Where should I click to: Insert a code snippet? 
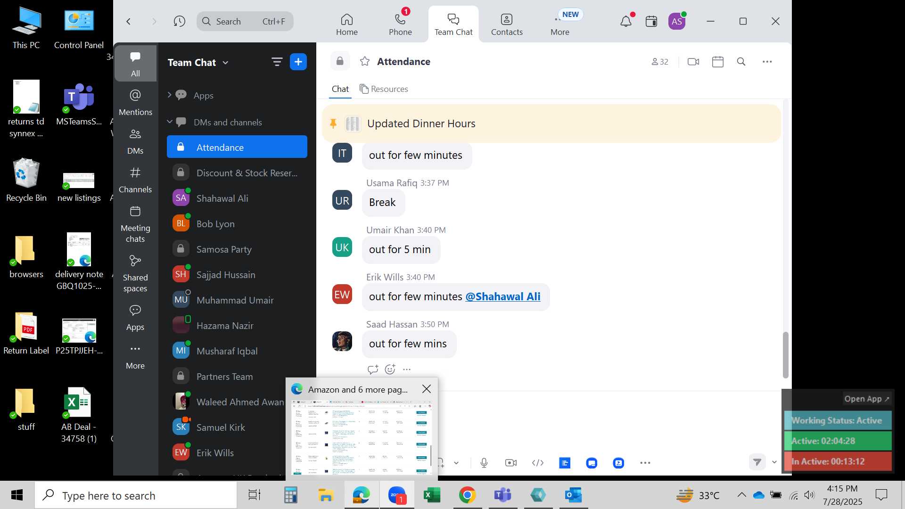[538, 463]
